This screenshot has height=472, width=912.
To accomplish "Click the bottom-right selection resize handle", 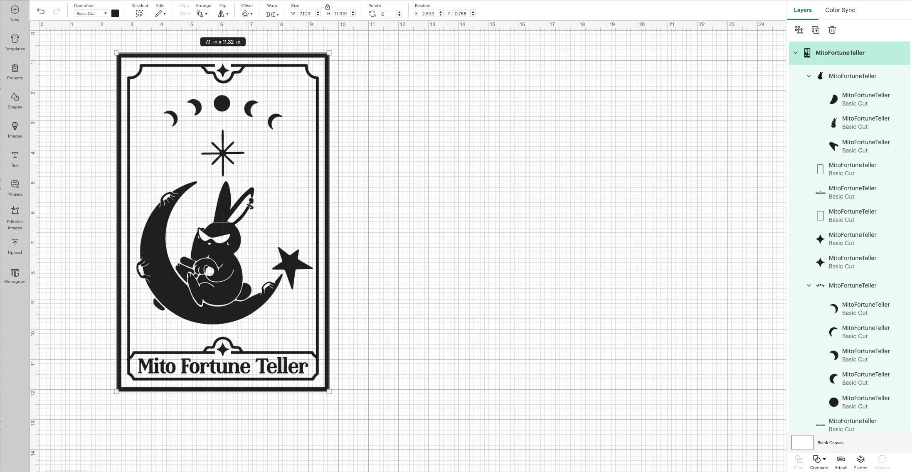I will (329, 391).
